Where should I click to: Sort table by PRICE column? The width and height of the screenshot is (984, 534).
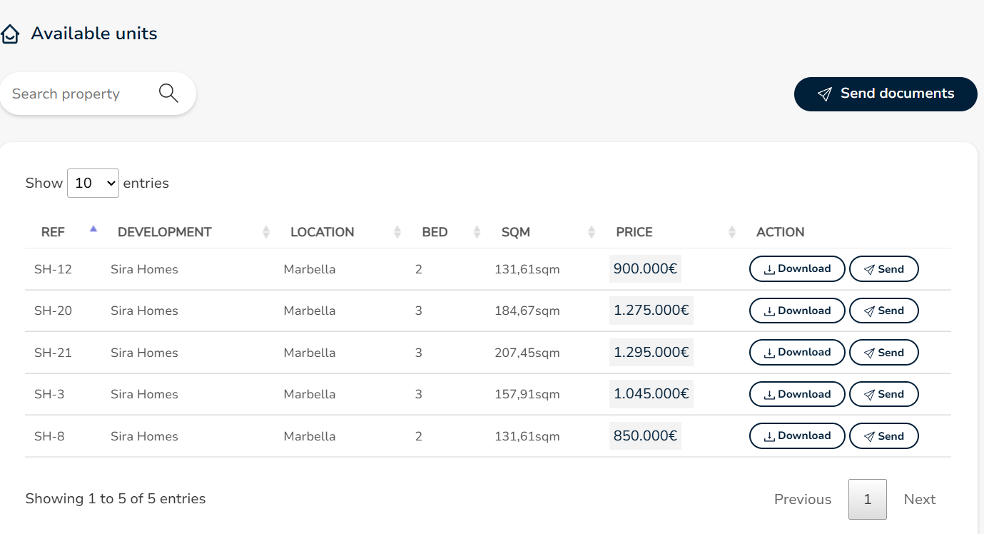[x=634, y=232]
